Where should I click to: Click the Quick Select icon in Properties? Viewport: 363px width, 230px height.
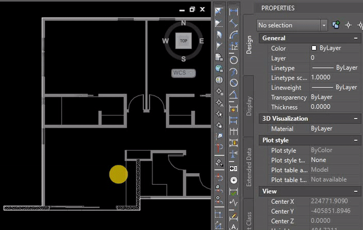[x=336, y=25]
